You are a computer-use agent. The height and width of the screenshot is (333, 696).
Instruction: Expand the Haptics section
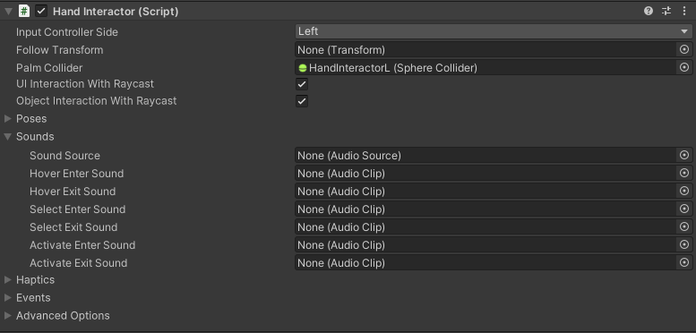pos(8,280)
